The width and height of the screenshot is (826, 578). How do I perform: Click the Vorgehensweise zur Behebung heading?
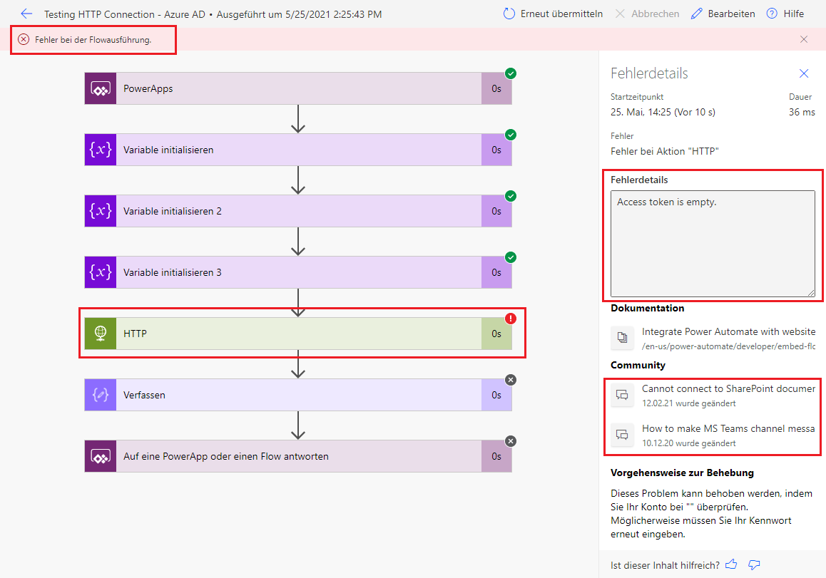pos(682,473)
